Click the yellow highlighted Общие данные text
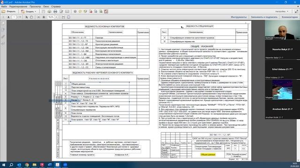This screenshot has height=168, width=300. 208,154
